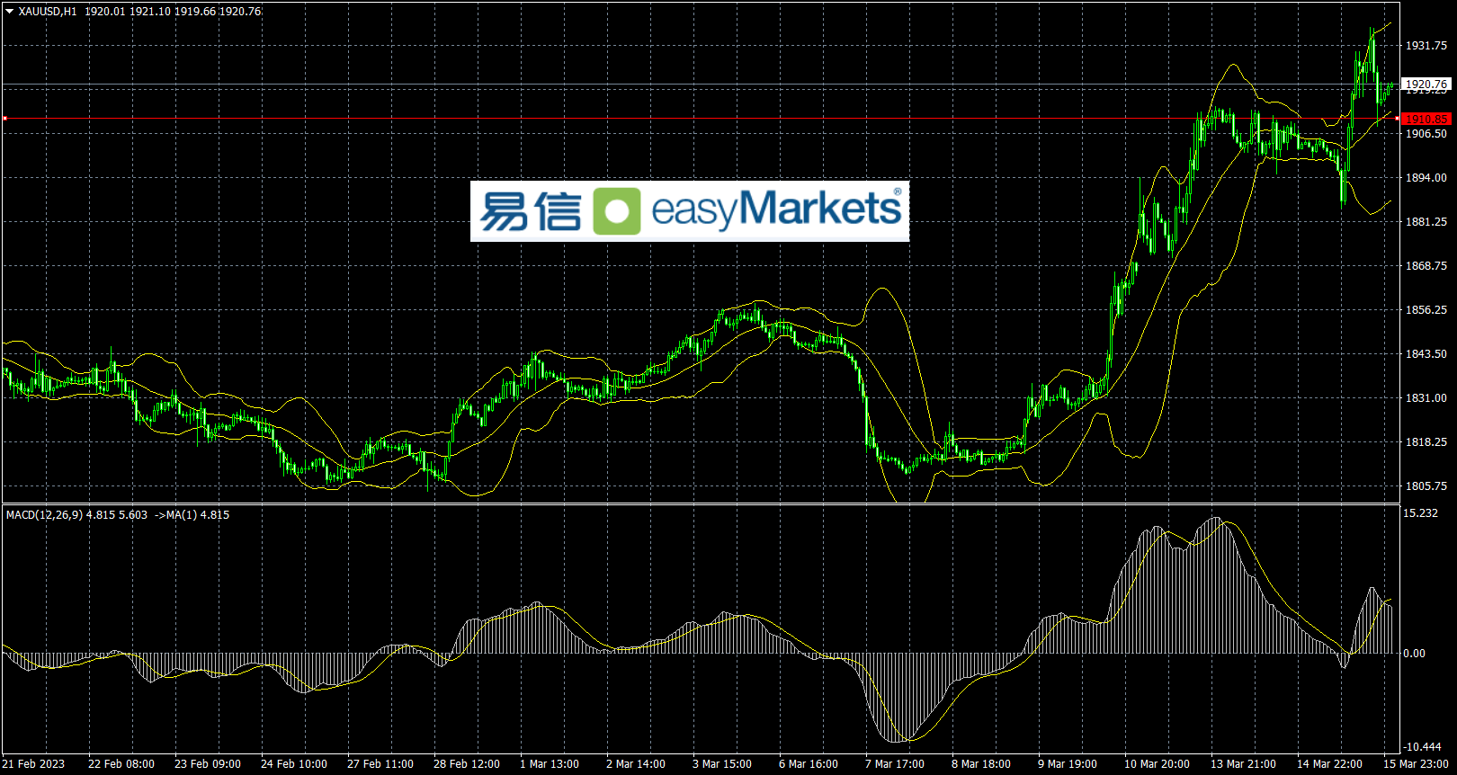Click the XAUUSD,H1 chart symbol title
The height and width of the screenshot is (775, 1457).
[x=48, y=12]
